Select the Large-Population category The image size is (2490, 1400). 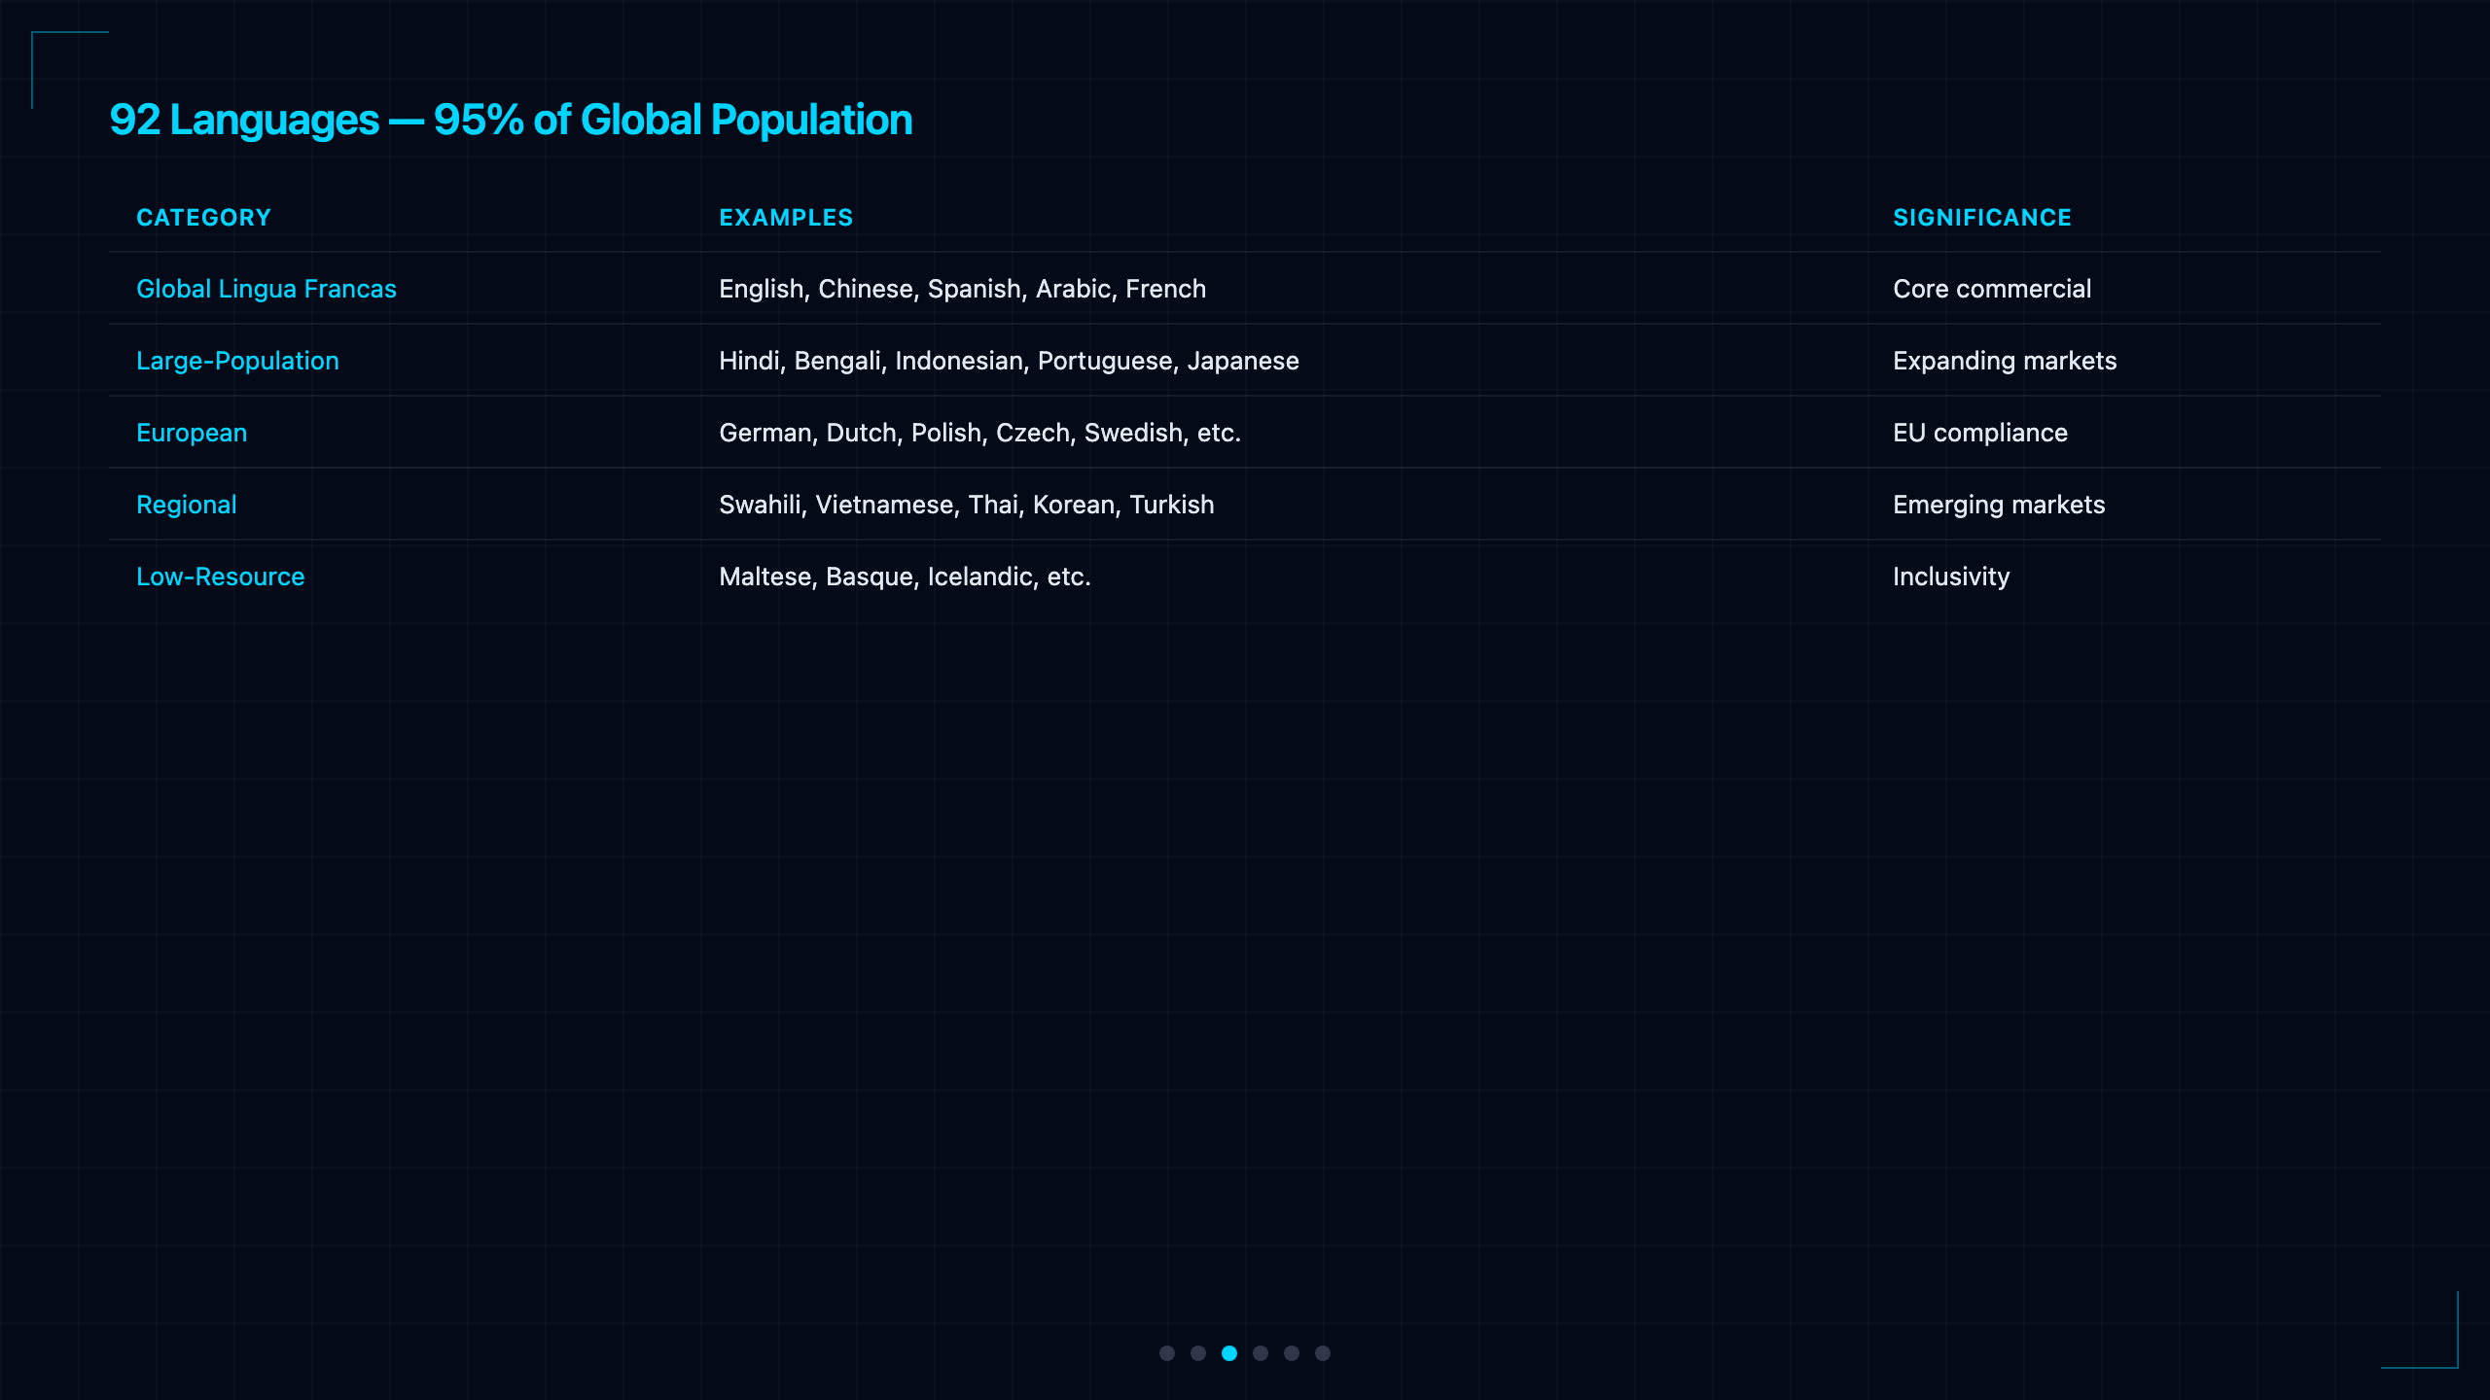click(x=237, y=361)
